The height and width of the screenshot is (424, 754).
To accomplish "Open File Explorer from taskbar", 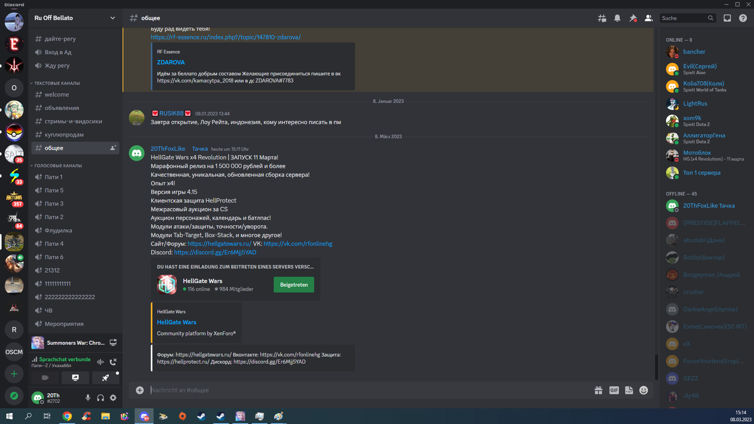I will coord(106,416).
